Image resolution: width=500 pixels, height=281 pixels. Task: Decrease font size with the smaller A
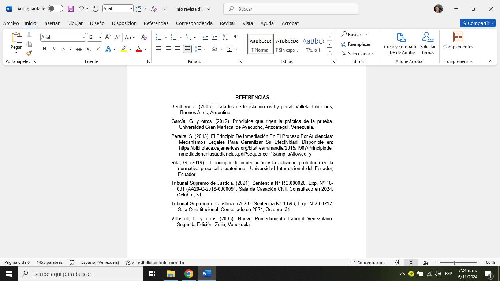[117, 37]
